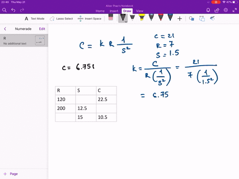Select the yellow highlighter tool
The height and width of the screenshot is (179, 239).
pos(142,17)
